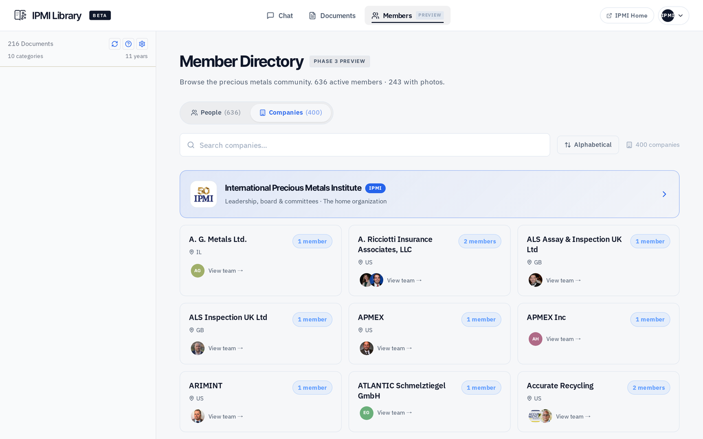Click 1 member badge on ALS Assay & Inspection
Screen dimensions: 703x439
(650, 241)
